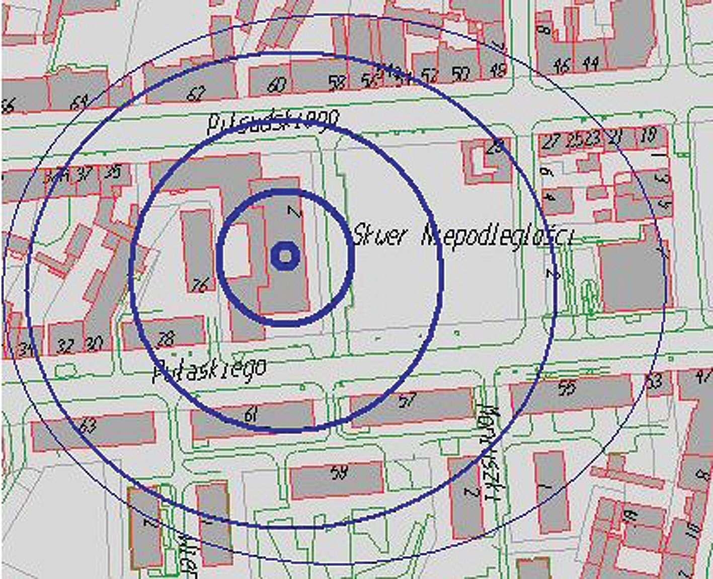This screenshot has height=579, width=713.
Task: Click building number 60
Action: click(277, 85)
